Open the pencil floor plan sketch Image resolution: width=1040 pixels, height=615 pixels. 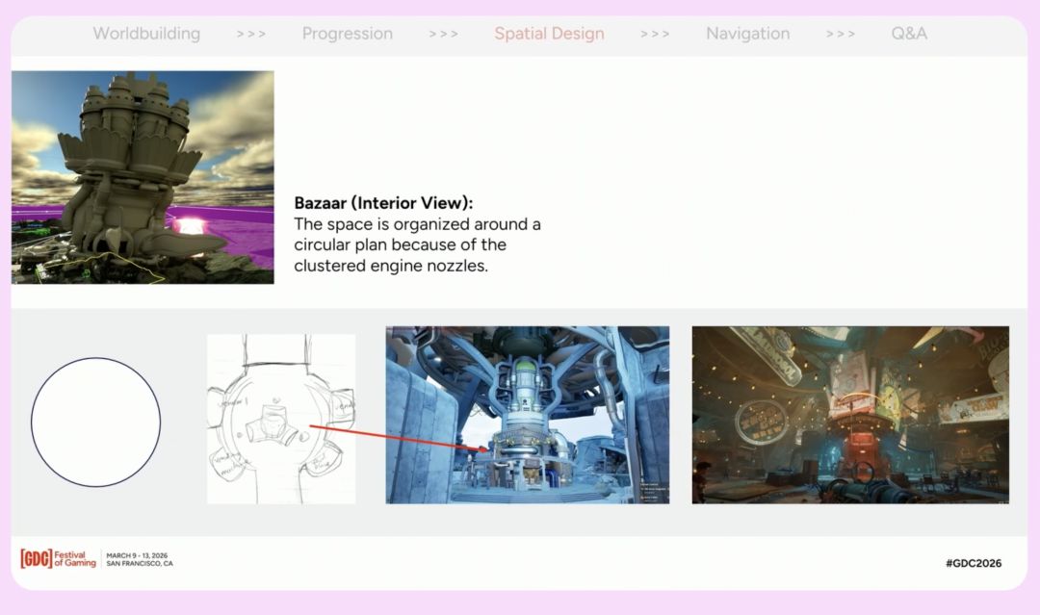pyautogui.click(x=281, y=419)
